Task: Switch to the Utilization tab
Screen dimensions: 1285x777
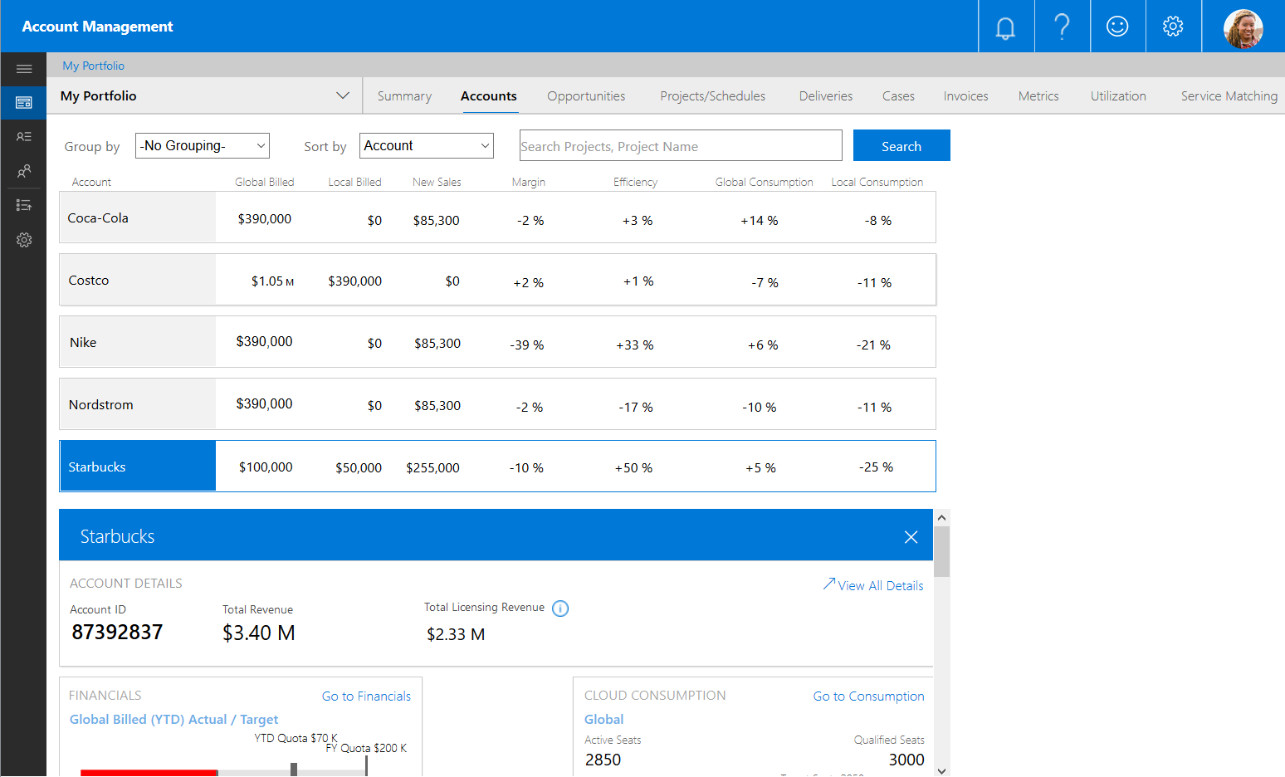Action: (1118, 96)
